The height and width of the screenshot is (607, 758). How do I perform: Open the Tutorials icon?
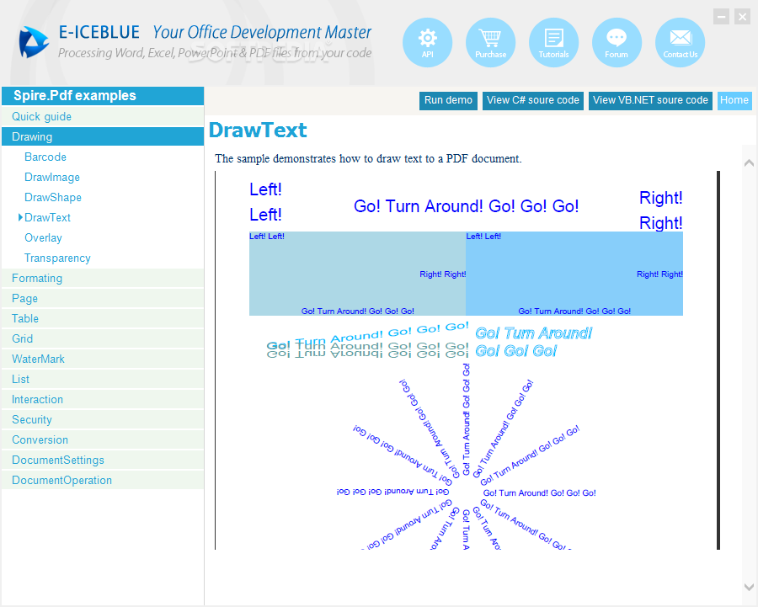point(553,43)
